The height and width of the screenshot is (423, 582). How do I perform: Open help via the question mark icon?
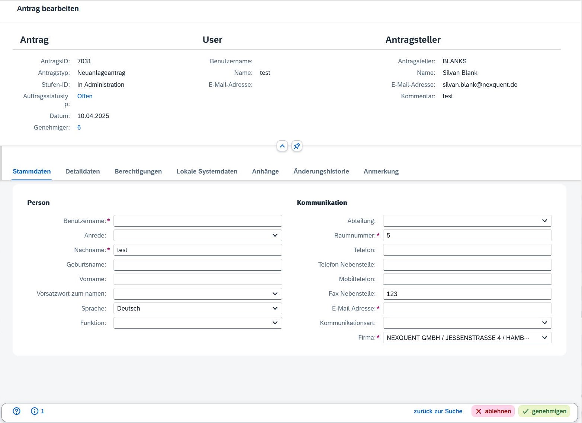pyautogui.click(x=16, y=411)
